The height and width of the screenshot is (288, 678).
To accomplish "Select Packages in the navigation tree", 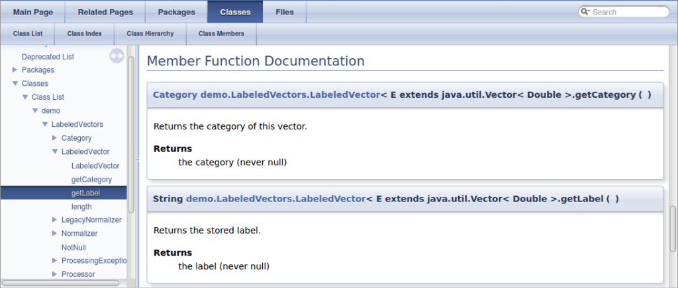I will 38,69.
